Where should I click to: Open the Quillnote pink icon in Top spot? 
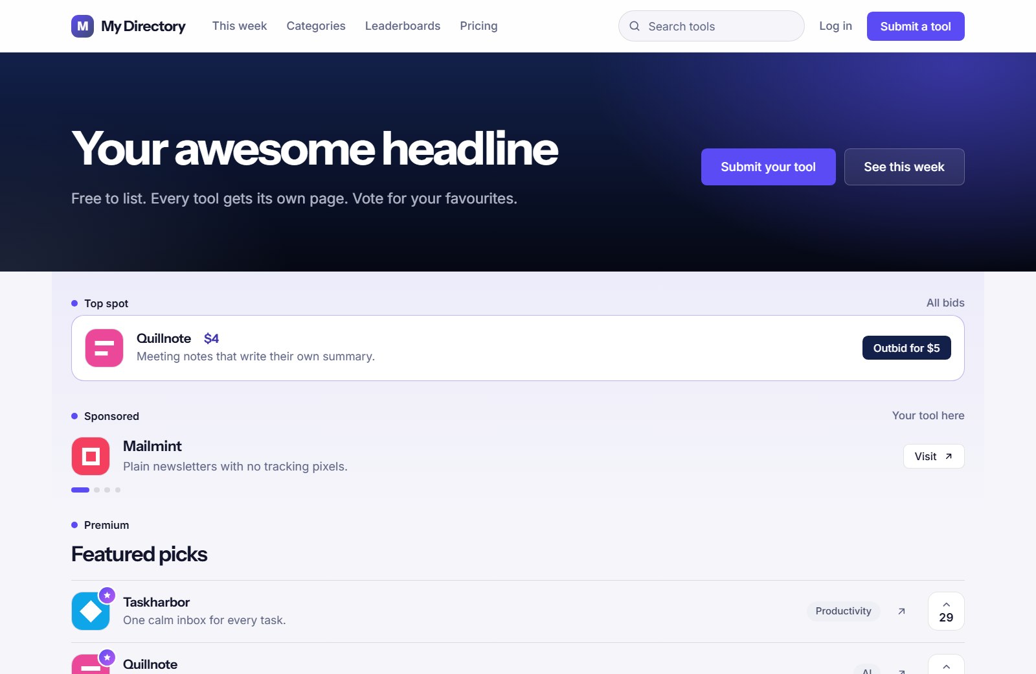104,348
